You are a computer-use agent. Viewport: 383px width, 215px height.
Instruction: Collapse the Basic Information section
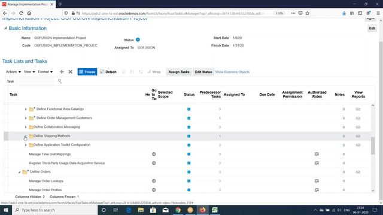point(5,28)
